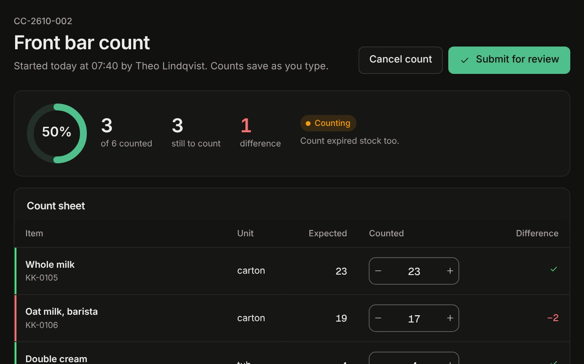The height and width of the screenshot is (364, 584).
Task: Click the Double cream item name
Action: click(56, 359)
